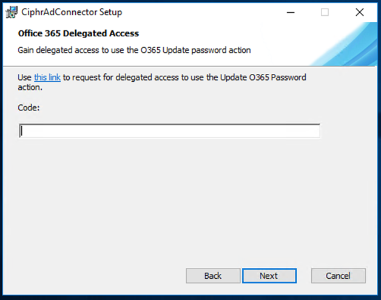Click the 'Update O365 Password' instruction text
Image resolution: width=381 pixels, height=300 pixels.
(x=263, y=78)
